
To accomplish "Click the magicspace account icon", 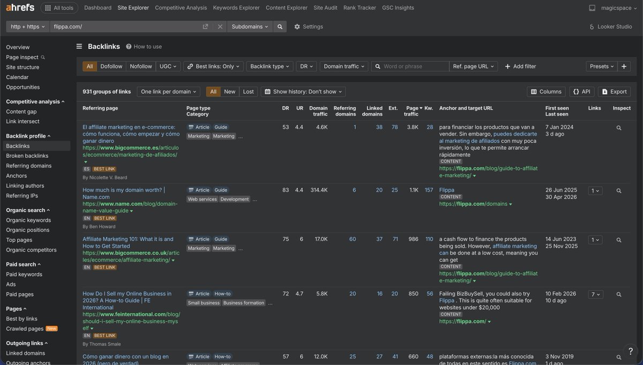I will click(x=592, y=8).
